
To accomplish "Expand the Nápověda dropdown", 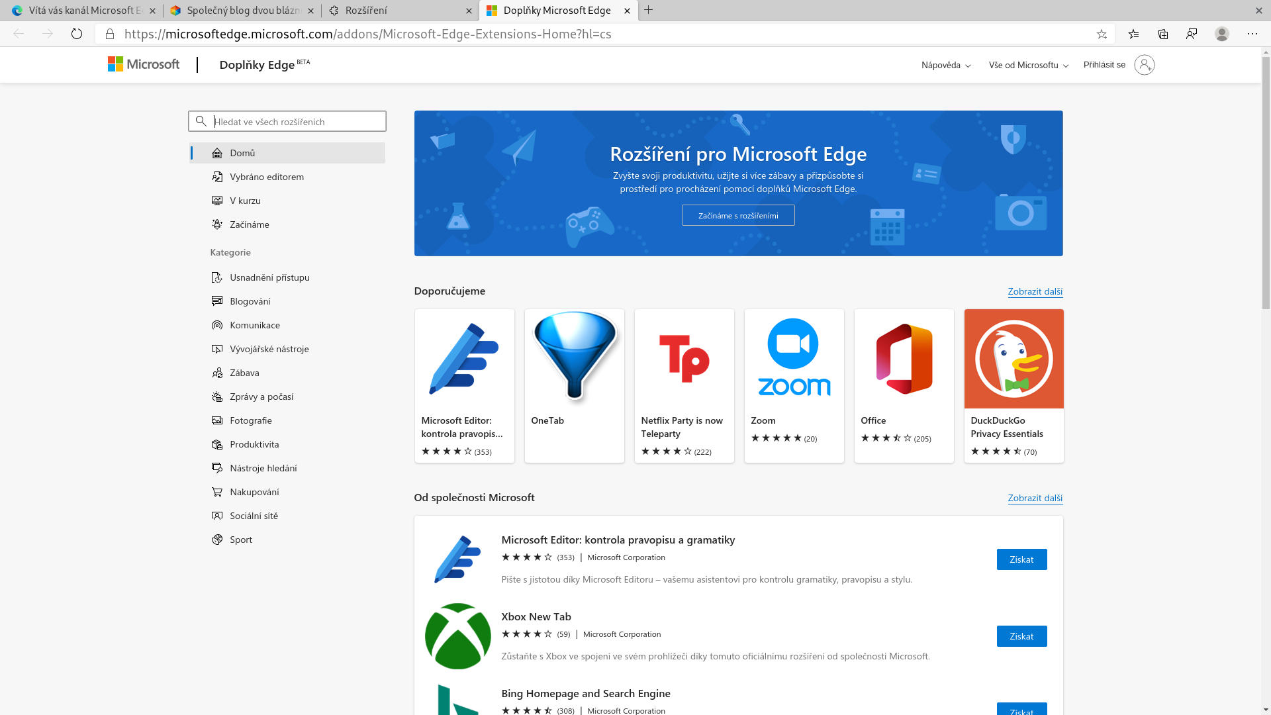I will 946,65.
